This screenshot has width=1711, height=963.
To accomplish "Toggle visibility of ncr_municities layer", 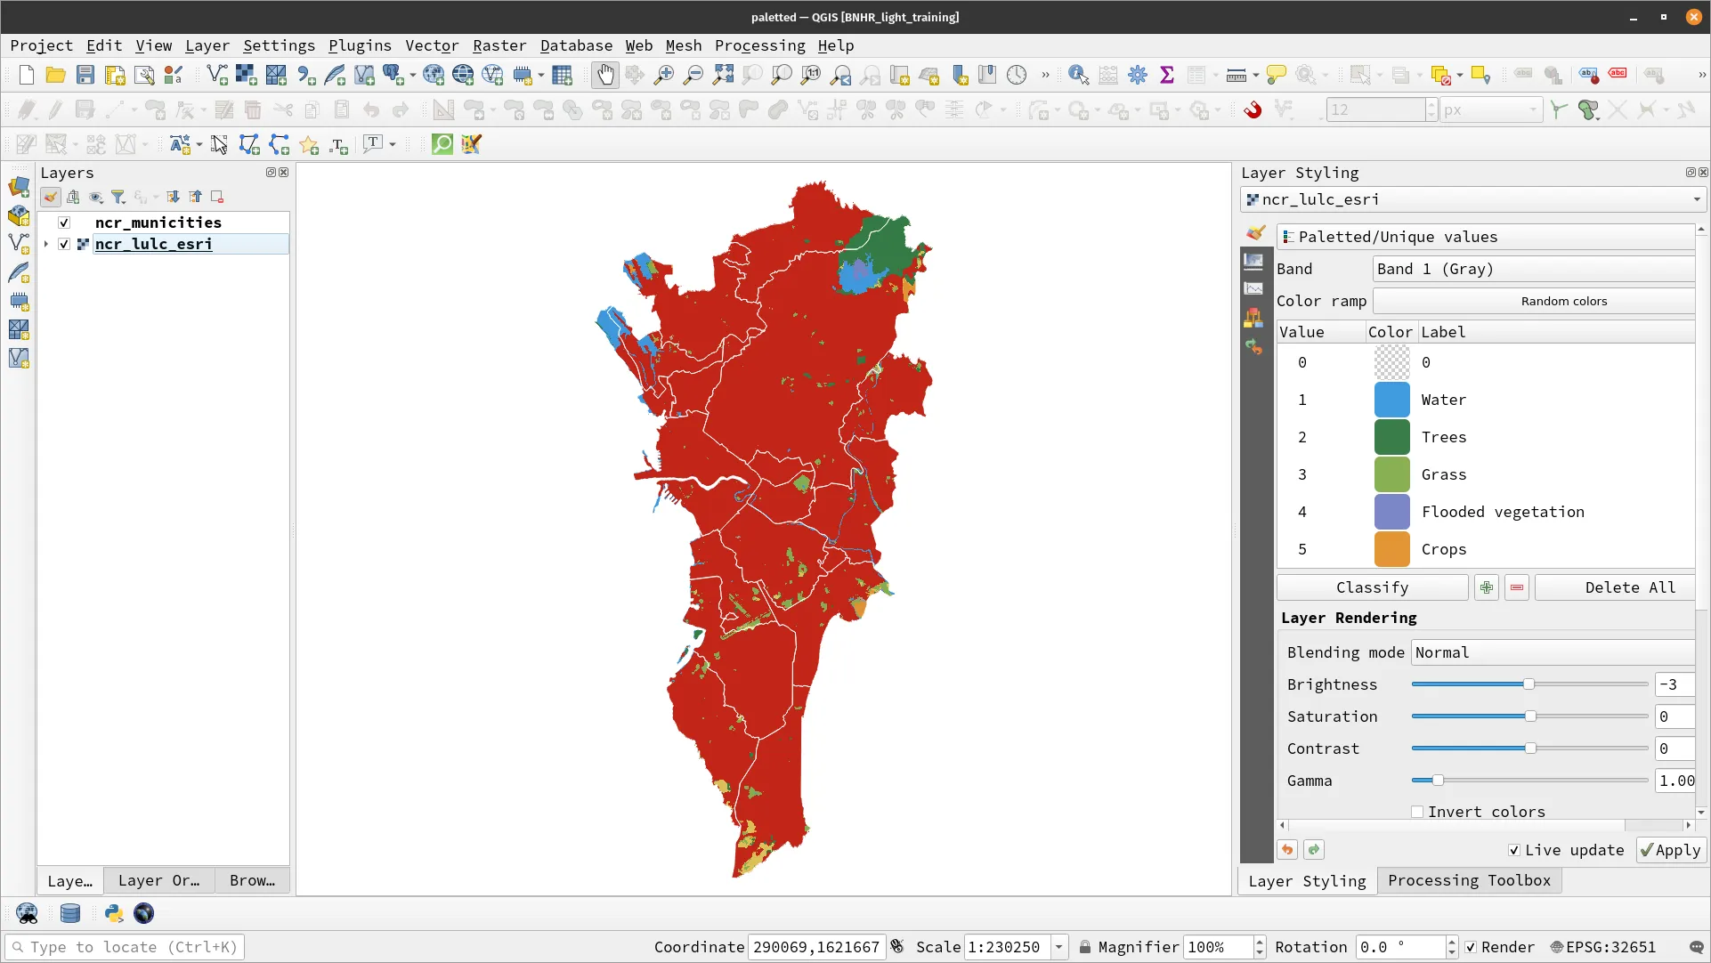I will 63,223.
